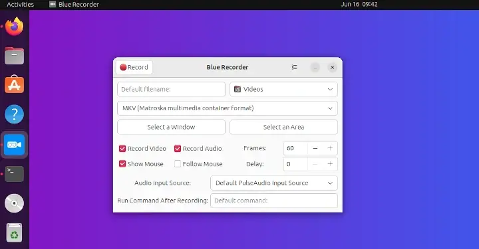Screen dimensions: 479x249
Task: Open the Activities overview
Action: click(x=20, y=4)
